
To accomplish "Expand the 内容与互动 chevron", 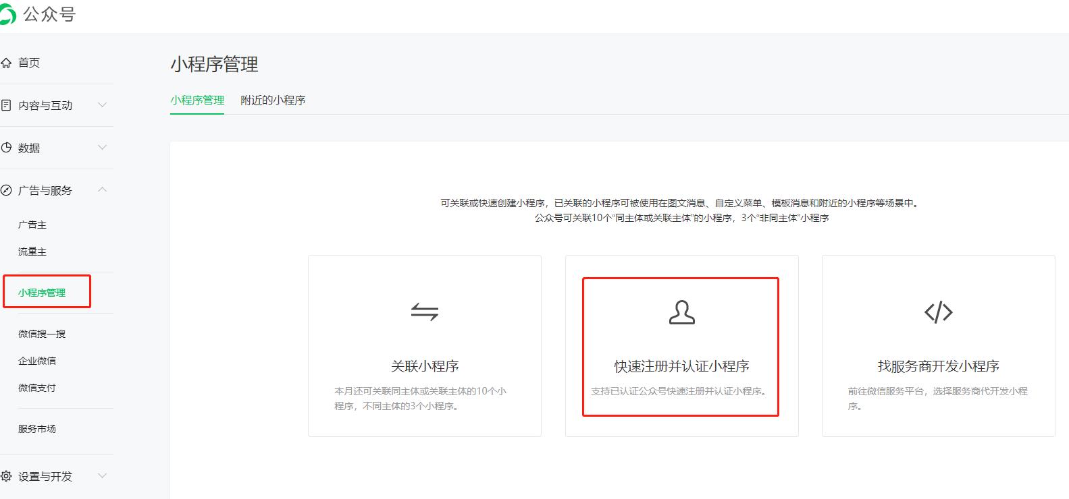I will [x=102, y=105].
